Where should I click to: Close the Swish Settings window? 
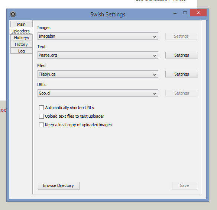[198, 13]
